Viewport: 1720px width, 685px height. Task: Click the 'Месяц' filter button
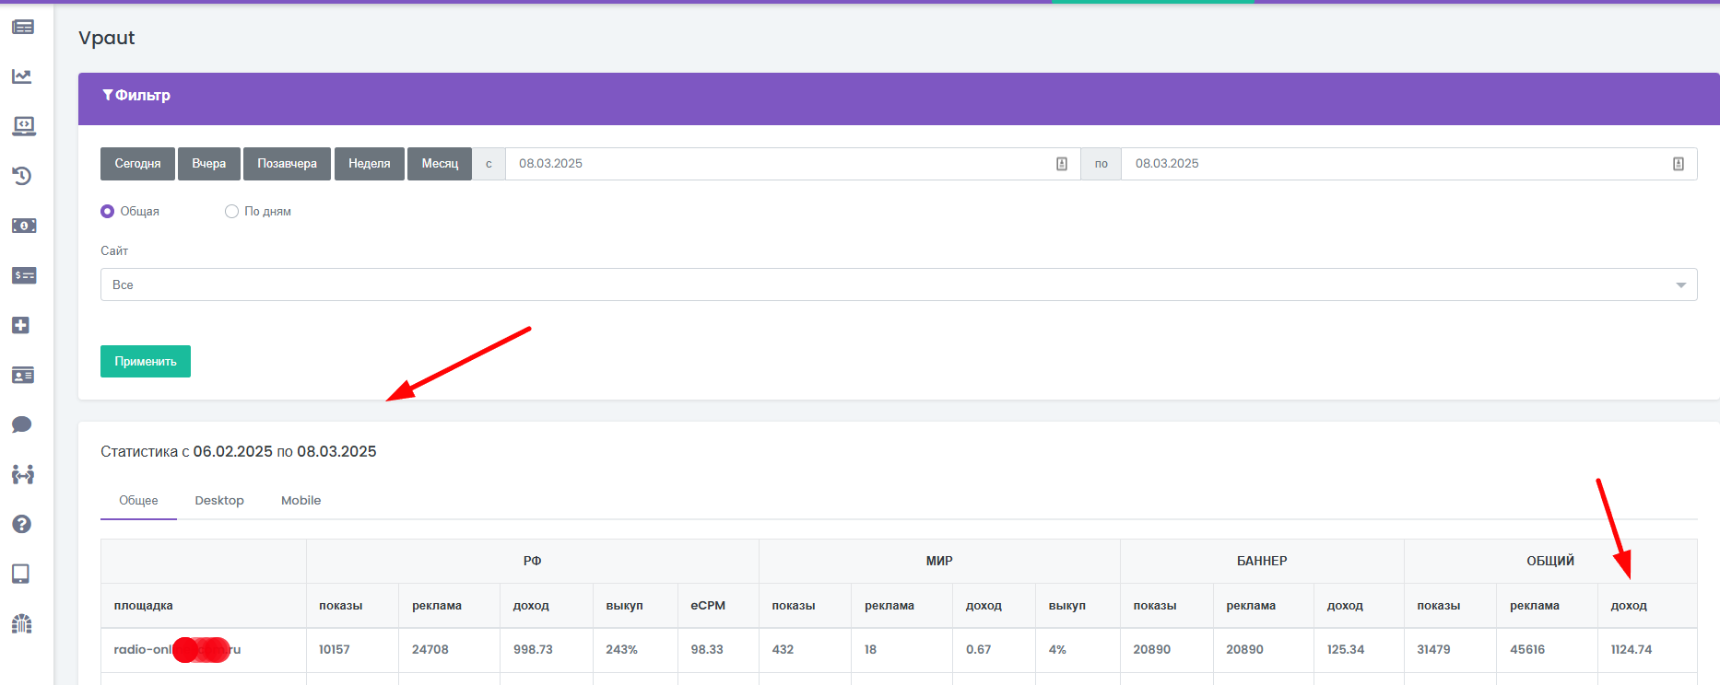click(440, 164)
